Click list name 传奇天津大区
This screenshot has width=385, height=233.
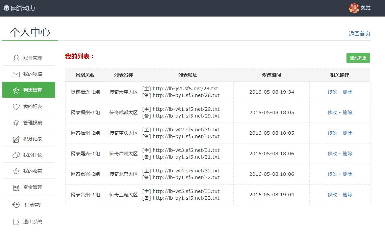(124, 92)
